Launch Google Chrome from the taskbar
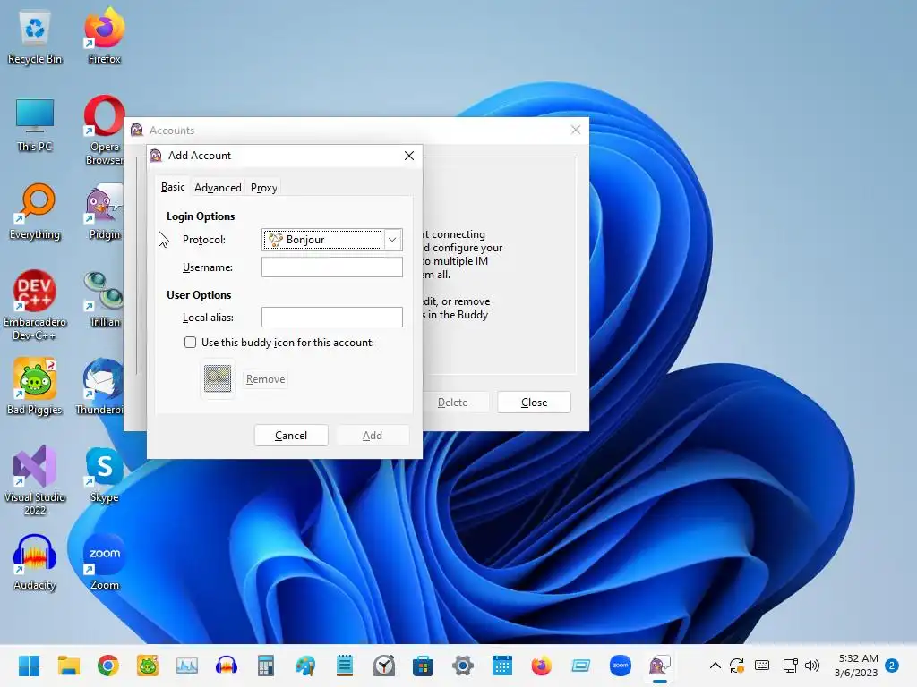This screenshot has height=687, width=917. click(108, 666)
